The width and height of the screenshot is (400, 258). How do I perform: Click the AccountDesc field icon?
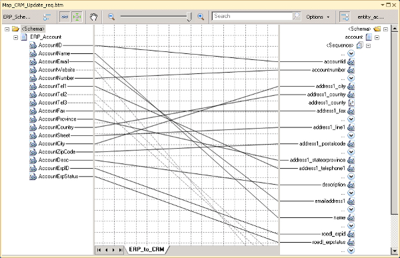33,160
